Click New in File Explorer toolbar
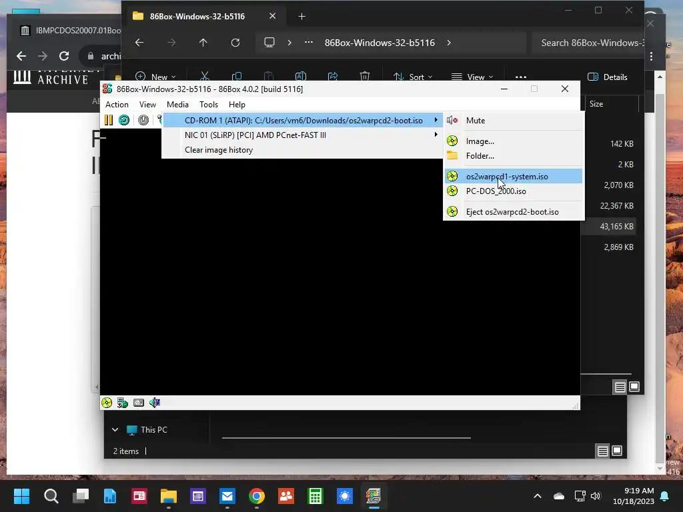The width and height of the screenshot is (683, 512). (x=155, y=77)
